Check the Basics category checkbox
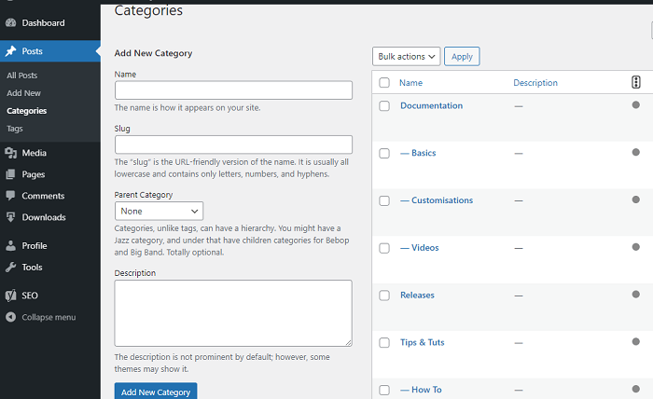 point(384,154)
